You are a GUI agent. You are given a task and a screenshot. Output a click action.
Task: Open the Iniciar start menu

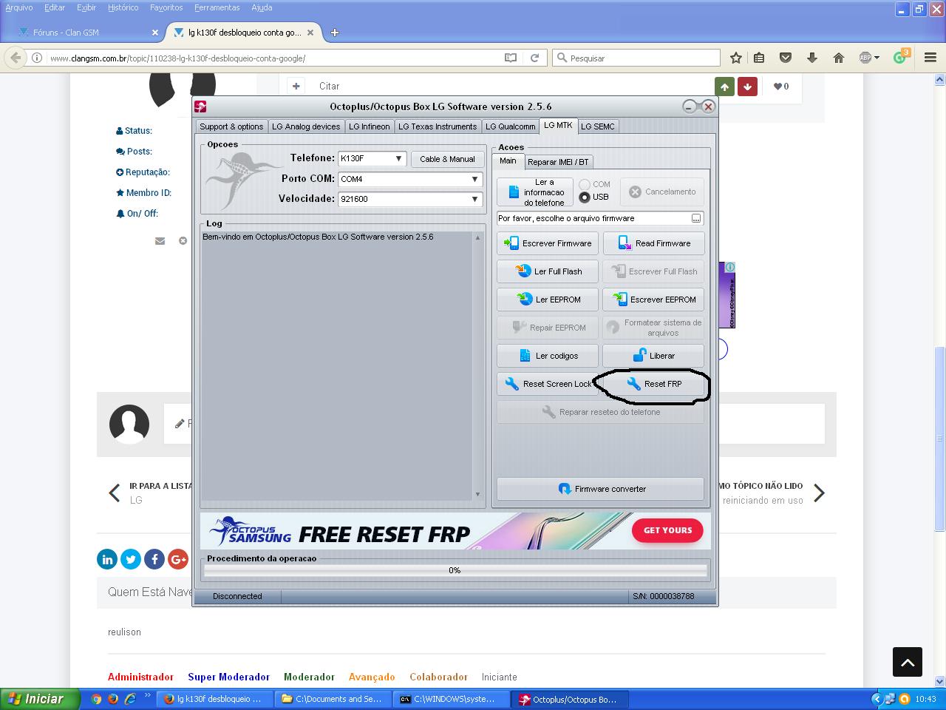click(x=40, y=699)
